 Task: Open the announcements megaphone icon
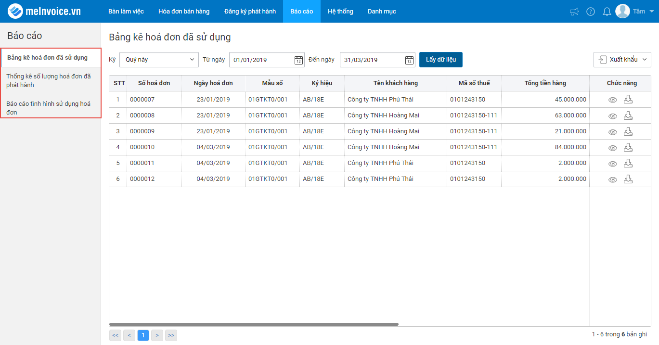[574, 12]
